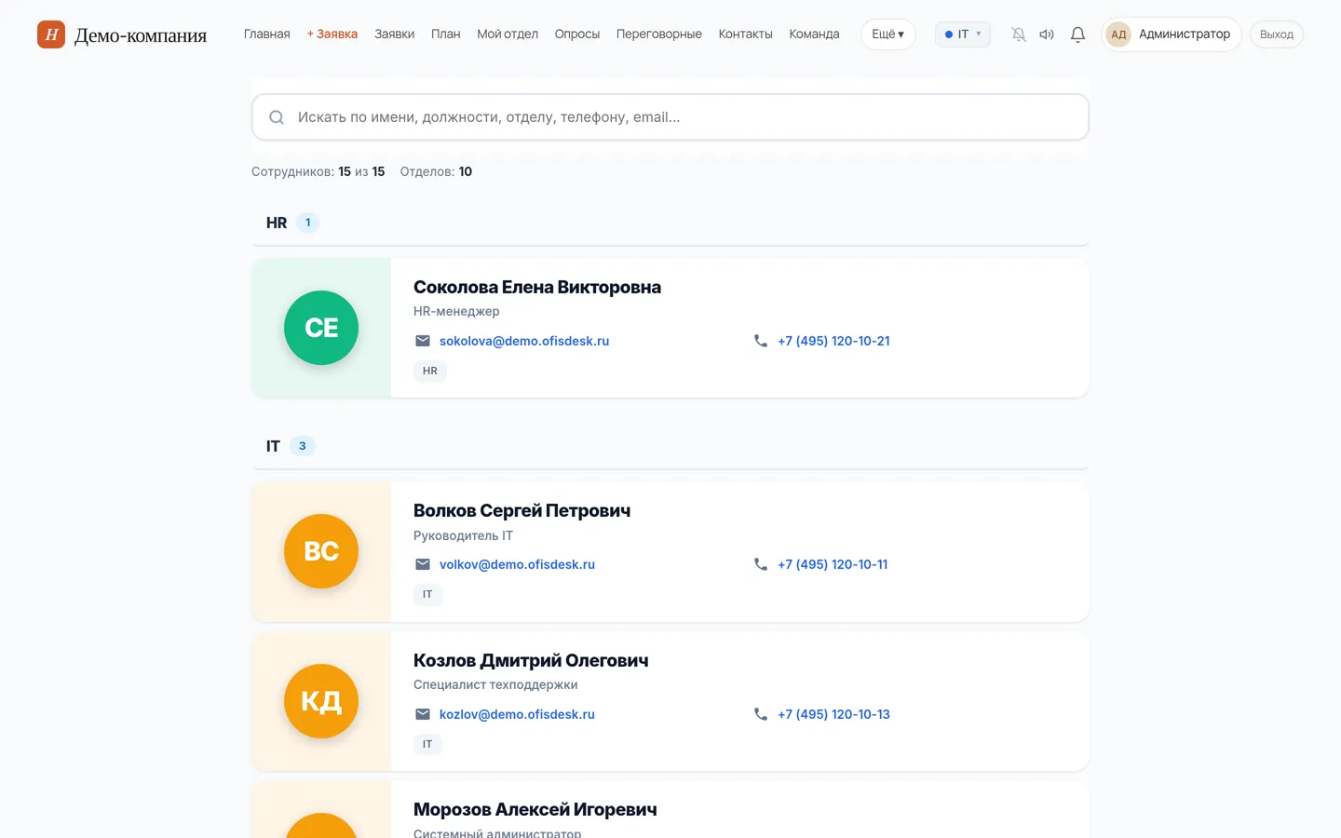Open the Команда page
1341x838 pixels.
[815, 34]
